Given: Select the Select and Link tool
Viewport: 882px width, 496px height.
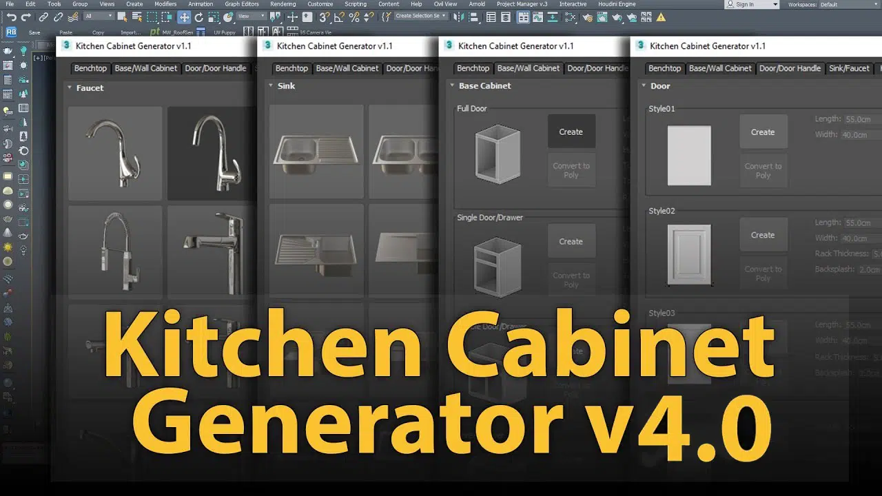Looking at the screenshot, I should 43,17.
